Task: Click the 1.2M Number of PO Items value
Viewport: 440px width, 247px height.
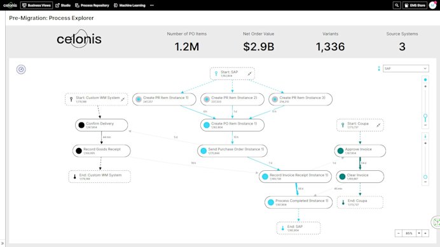Action: [x=186, y=46]
